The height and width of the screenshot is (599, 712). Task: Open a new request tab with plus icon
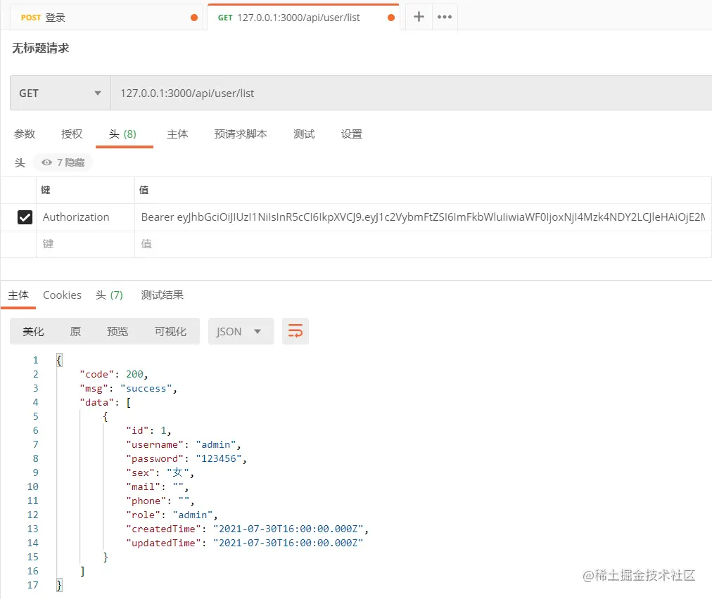[419, 18]
